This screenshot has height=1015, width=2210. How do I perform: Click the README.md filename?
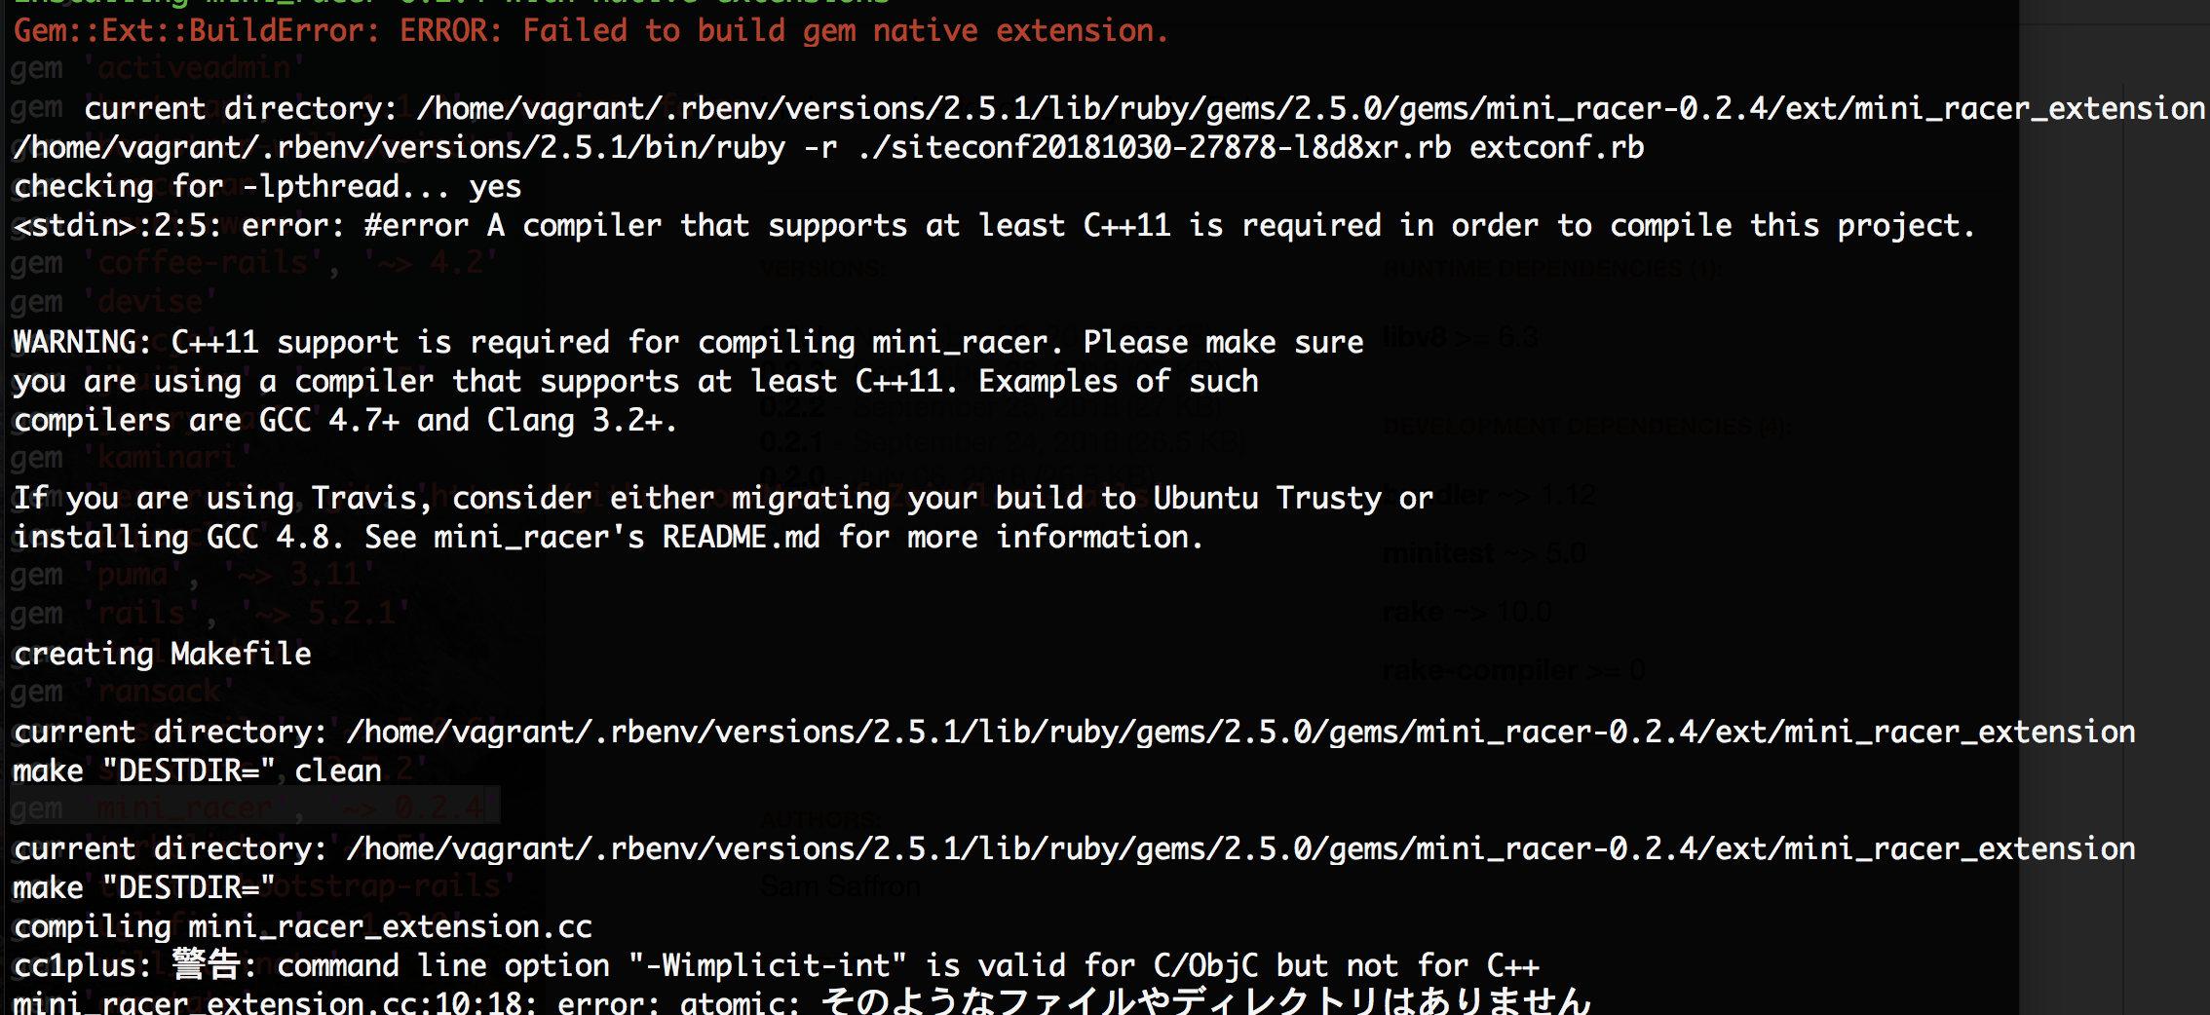coord(741,538)
